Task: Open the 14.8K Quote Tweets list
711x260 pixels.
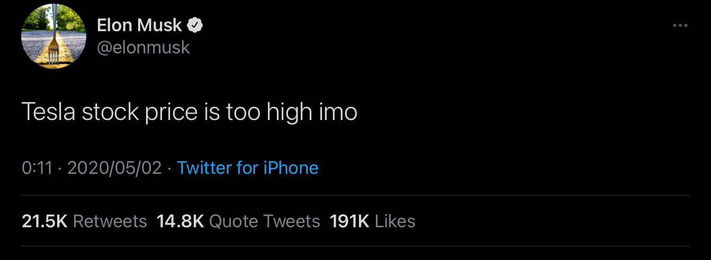Action: coord(238,221)
